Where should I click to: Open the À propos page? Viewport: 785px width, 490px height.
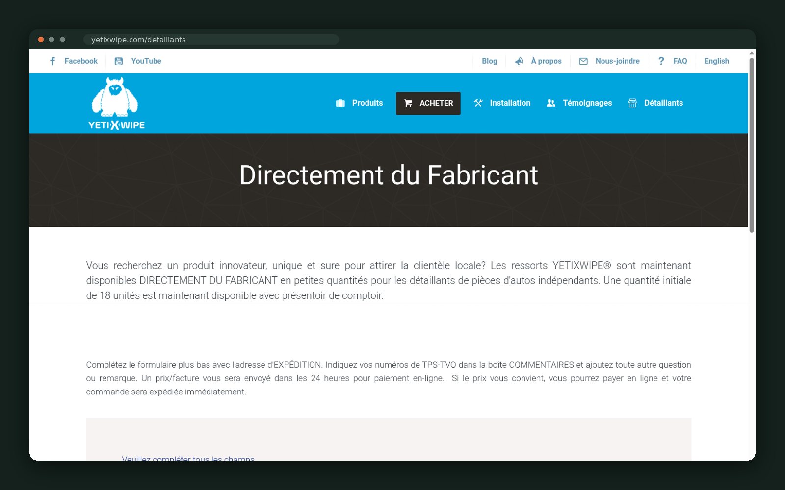coord(546,61)
